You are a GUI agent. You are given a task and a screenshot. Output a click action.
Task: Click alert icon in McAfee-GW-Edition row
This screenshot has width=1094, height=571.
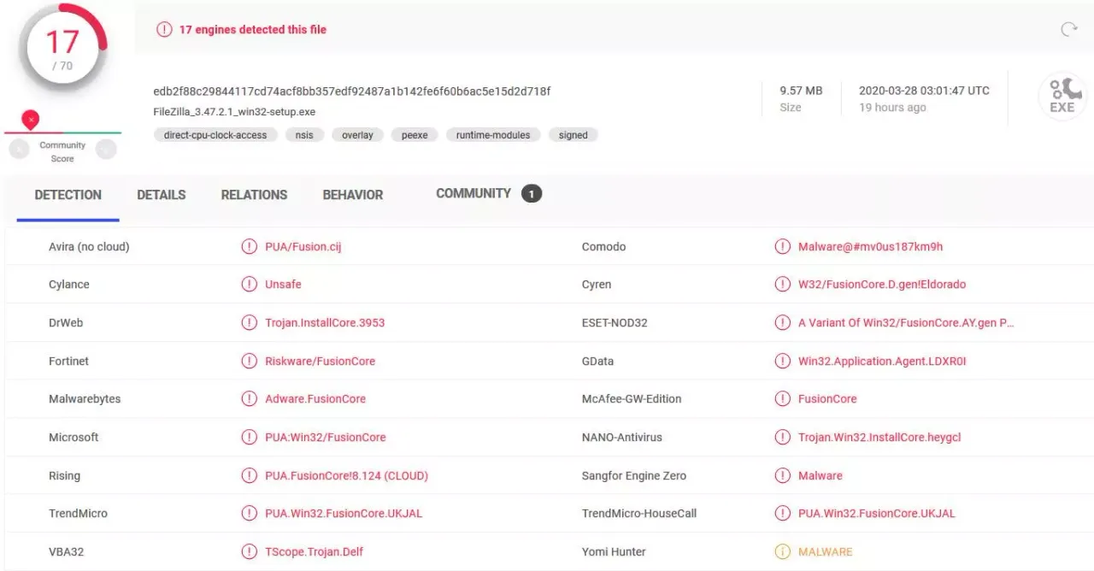[782, 399]
